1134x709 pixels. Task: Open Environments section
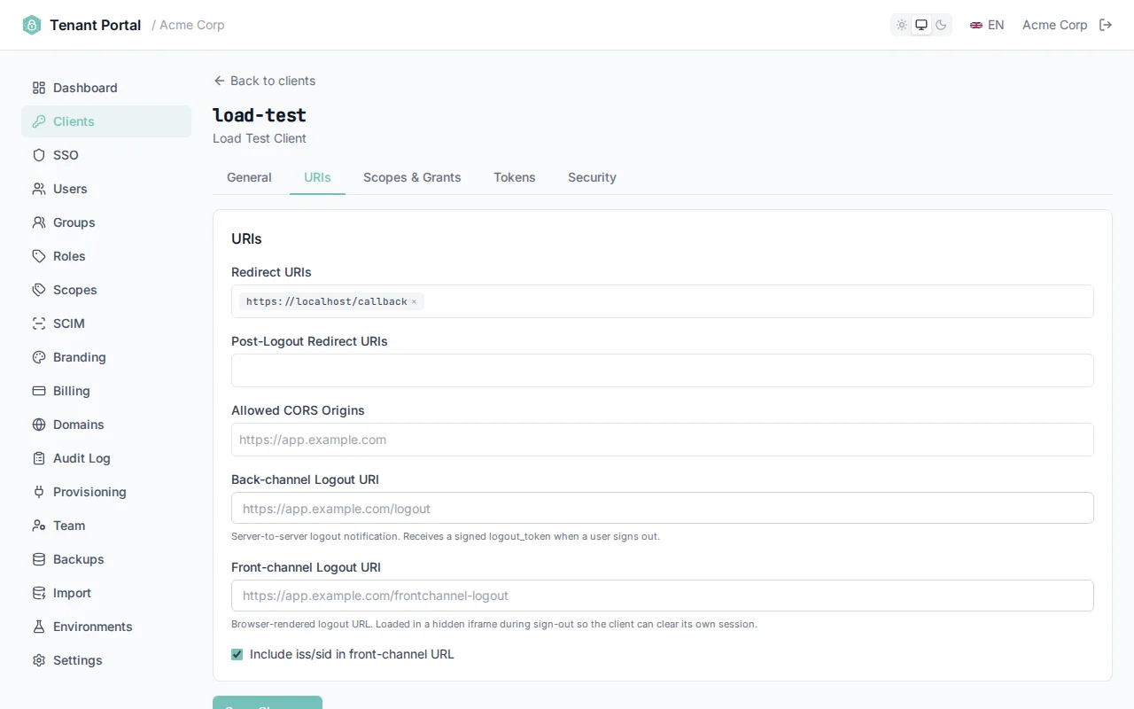pyautogui.click(x=106, y=627)
